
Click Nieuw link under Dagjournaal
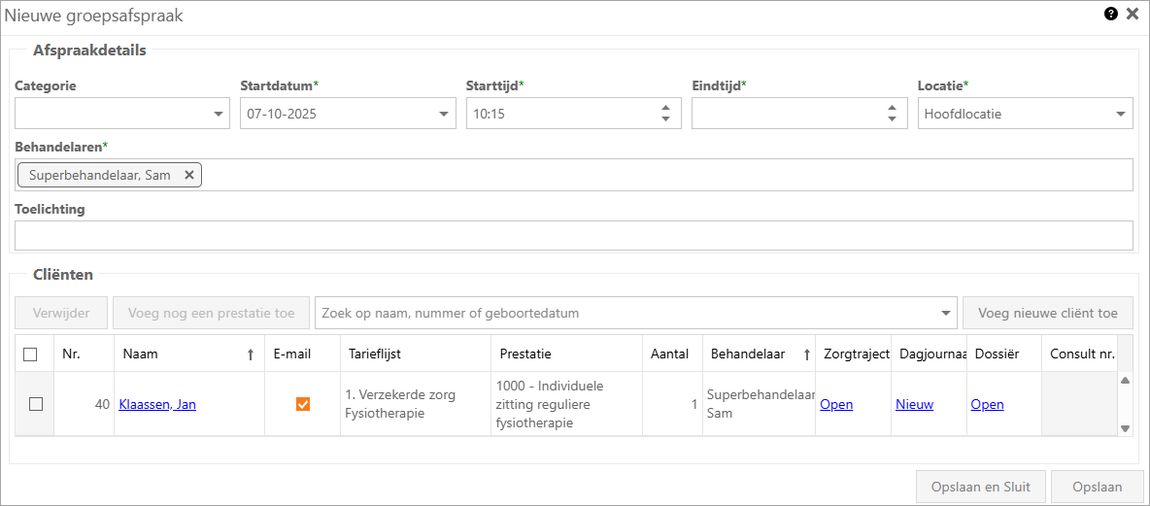[914, 405]
